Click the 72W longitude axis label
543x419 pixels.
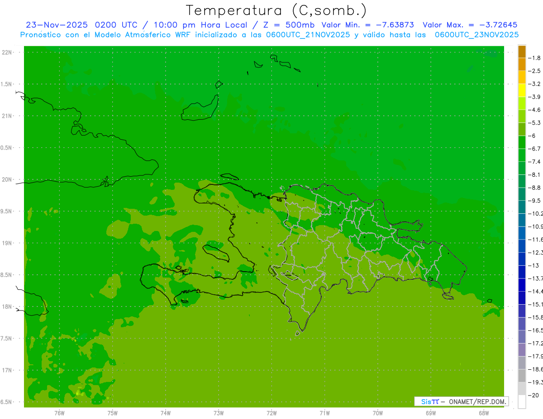(272, 413)
